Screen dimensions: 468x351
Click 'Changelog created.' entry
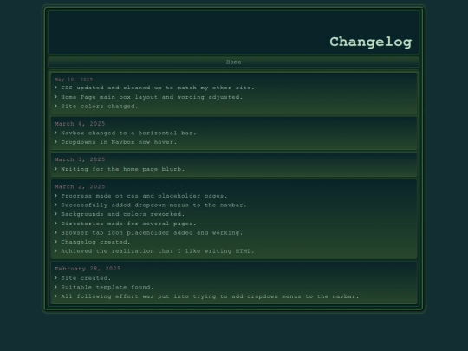(95, 242)
